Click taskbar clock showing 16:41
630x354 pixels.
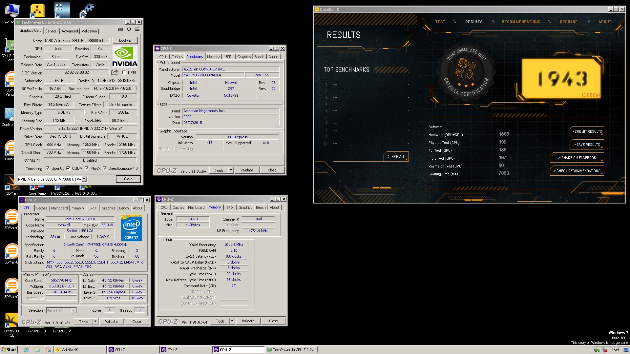point(616,350)
